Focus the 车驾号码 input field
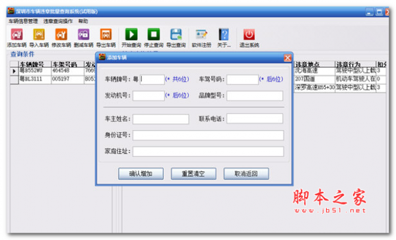 pos(242,80)
